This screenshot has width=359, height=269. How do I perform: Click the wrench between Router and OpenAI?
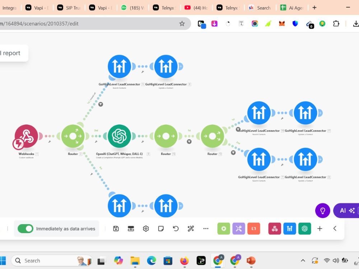click(96, 142)
